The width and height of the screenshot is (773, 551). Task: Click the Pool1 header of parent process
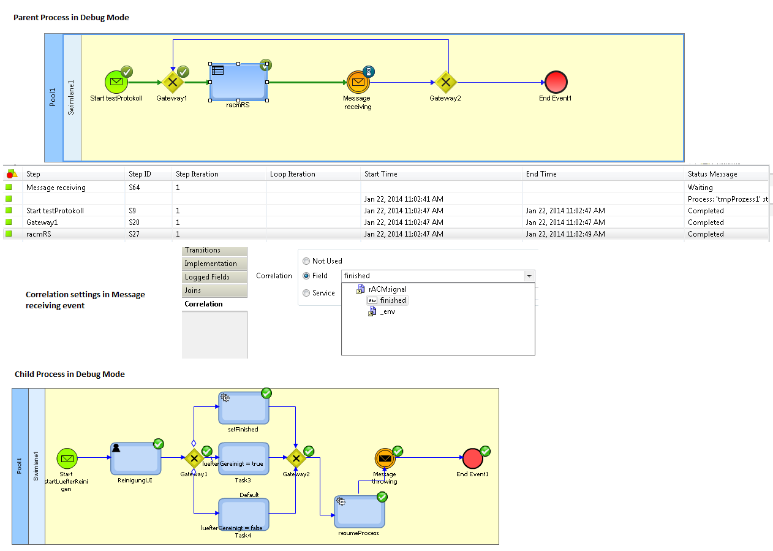point(53,98)
